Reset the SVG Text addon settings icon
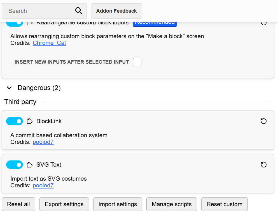This screenshot has height=214, width=278. tap(263, 165)
